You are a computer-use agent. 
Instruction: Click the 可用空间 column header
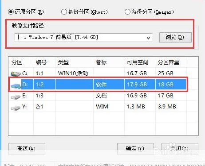click(138, 62)
